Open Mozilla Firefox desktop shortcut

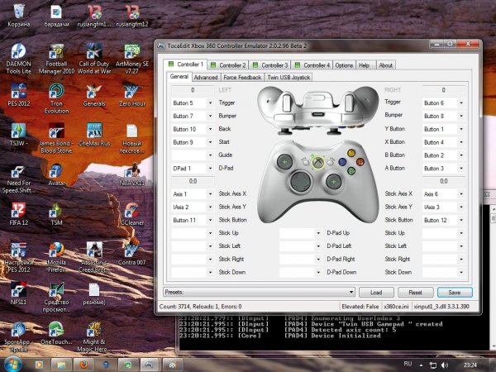56,257
